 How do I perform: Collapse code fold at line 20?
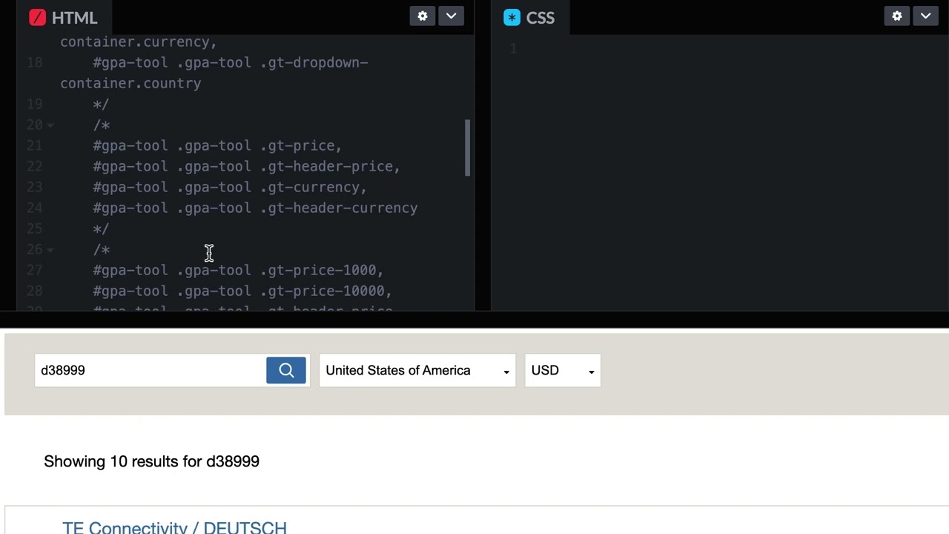point(50,125)
